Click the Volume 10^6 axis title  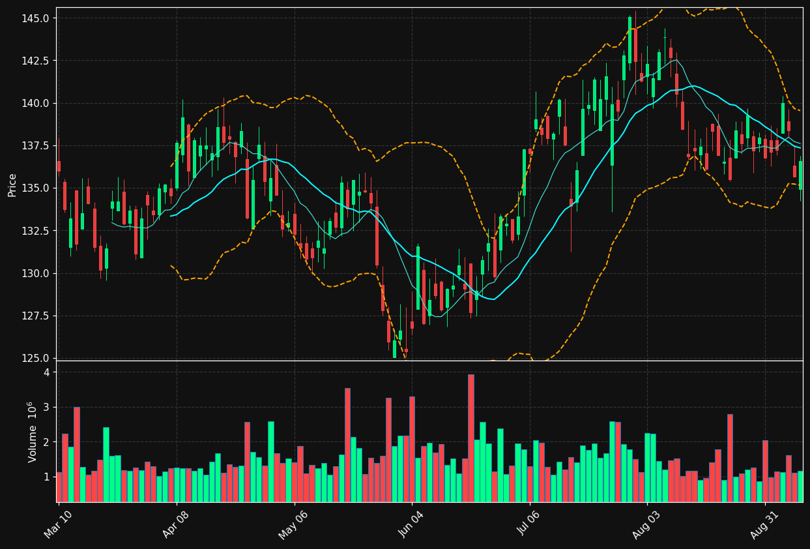click(32, 432)
